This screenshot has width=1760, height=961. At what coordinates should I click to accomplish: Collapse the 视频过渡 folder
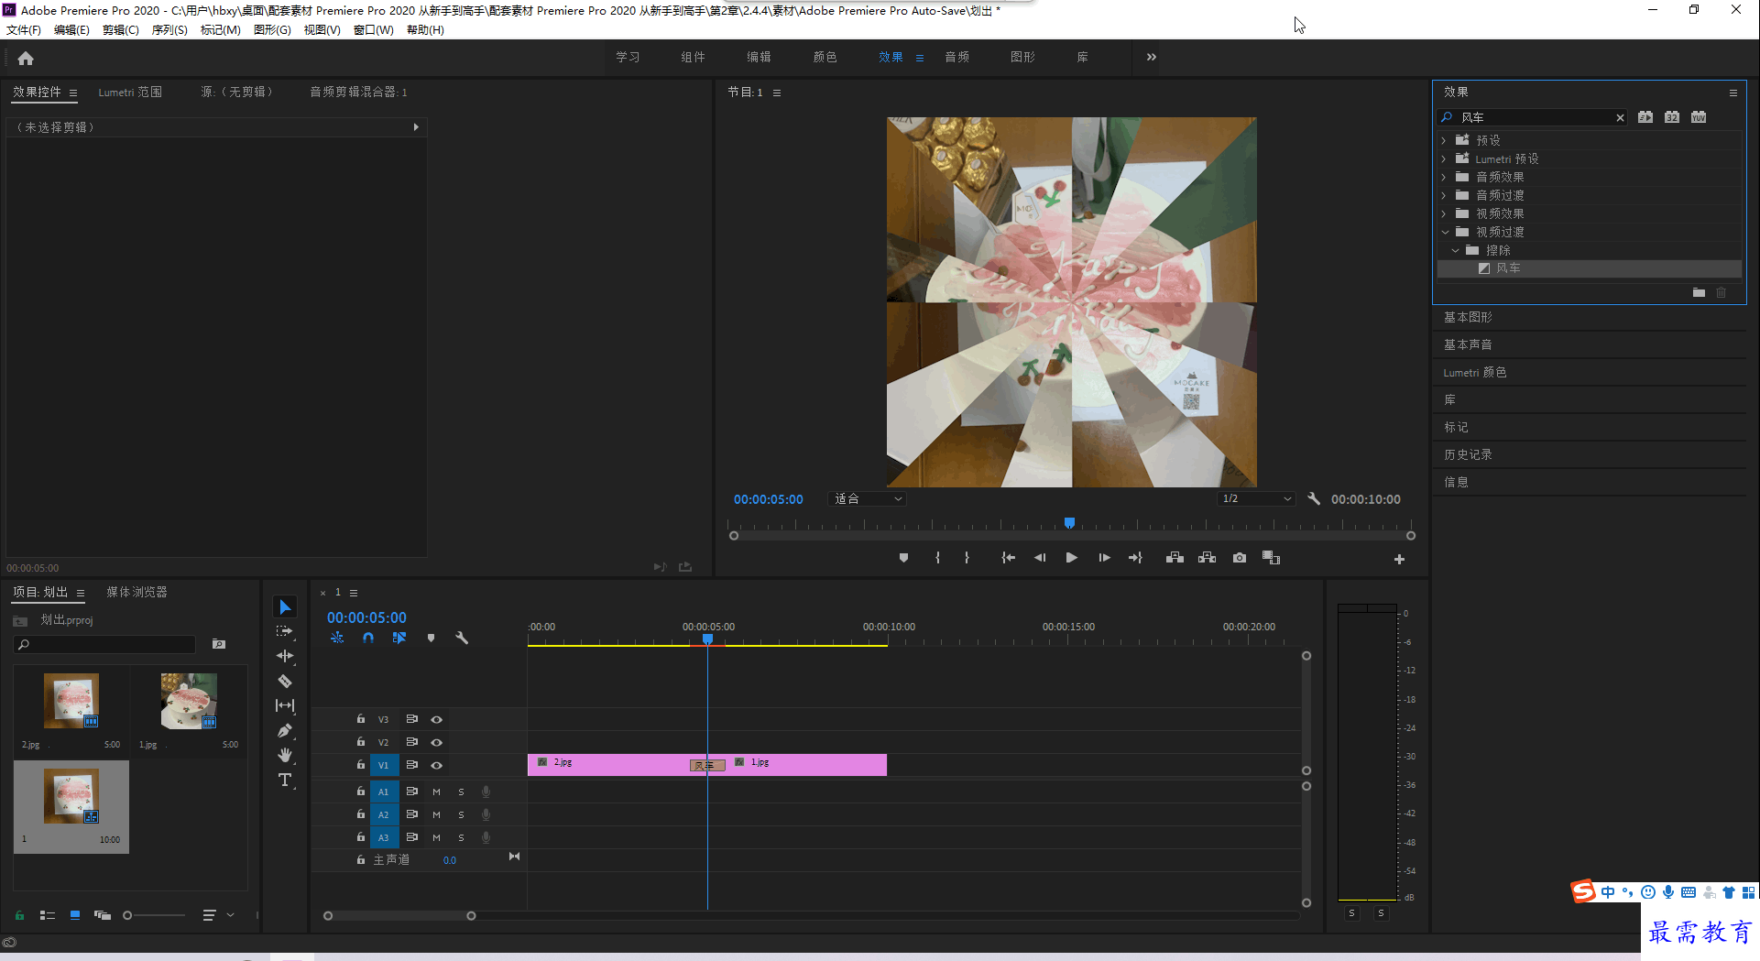(x=1445, y=232)
